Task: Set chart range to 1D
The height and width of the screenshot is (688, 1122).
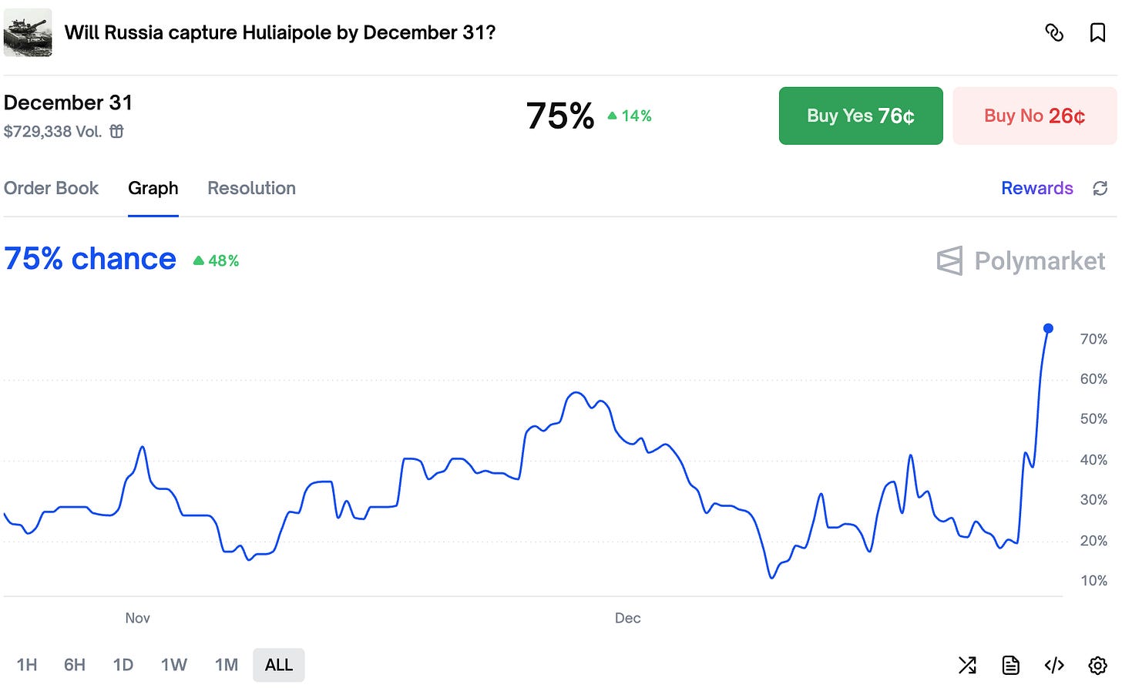Action: tap(123, 665)
